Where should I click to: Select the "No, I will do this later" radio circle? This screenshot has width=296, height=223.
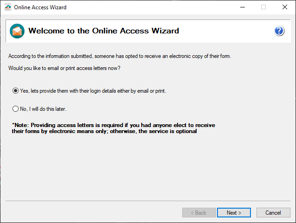pyautogui.click(x=15, y=109)
